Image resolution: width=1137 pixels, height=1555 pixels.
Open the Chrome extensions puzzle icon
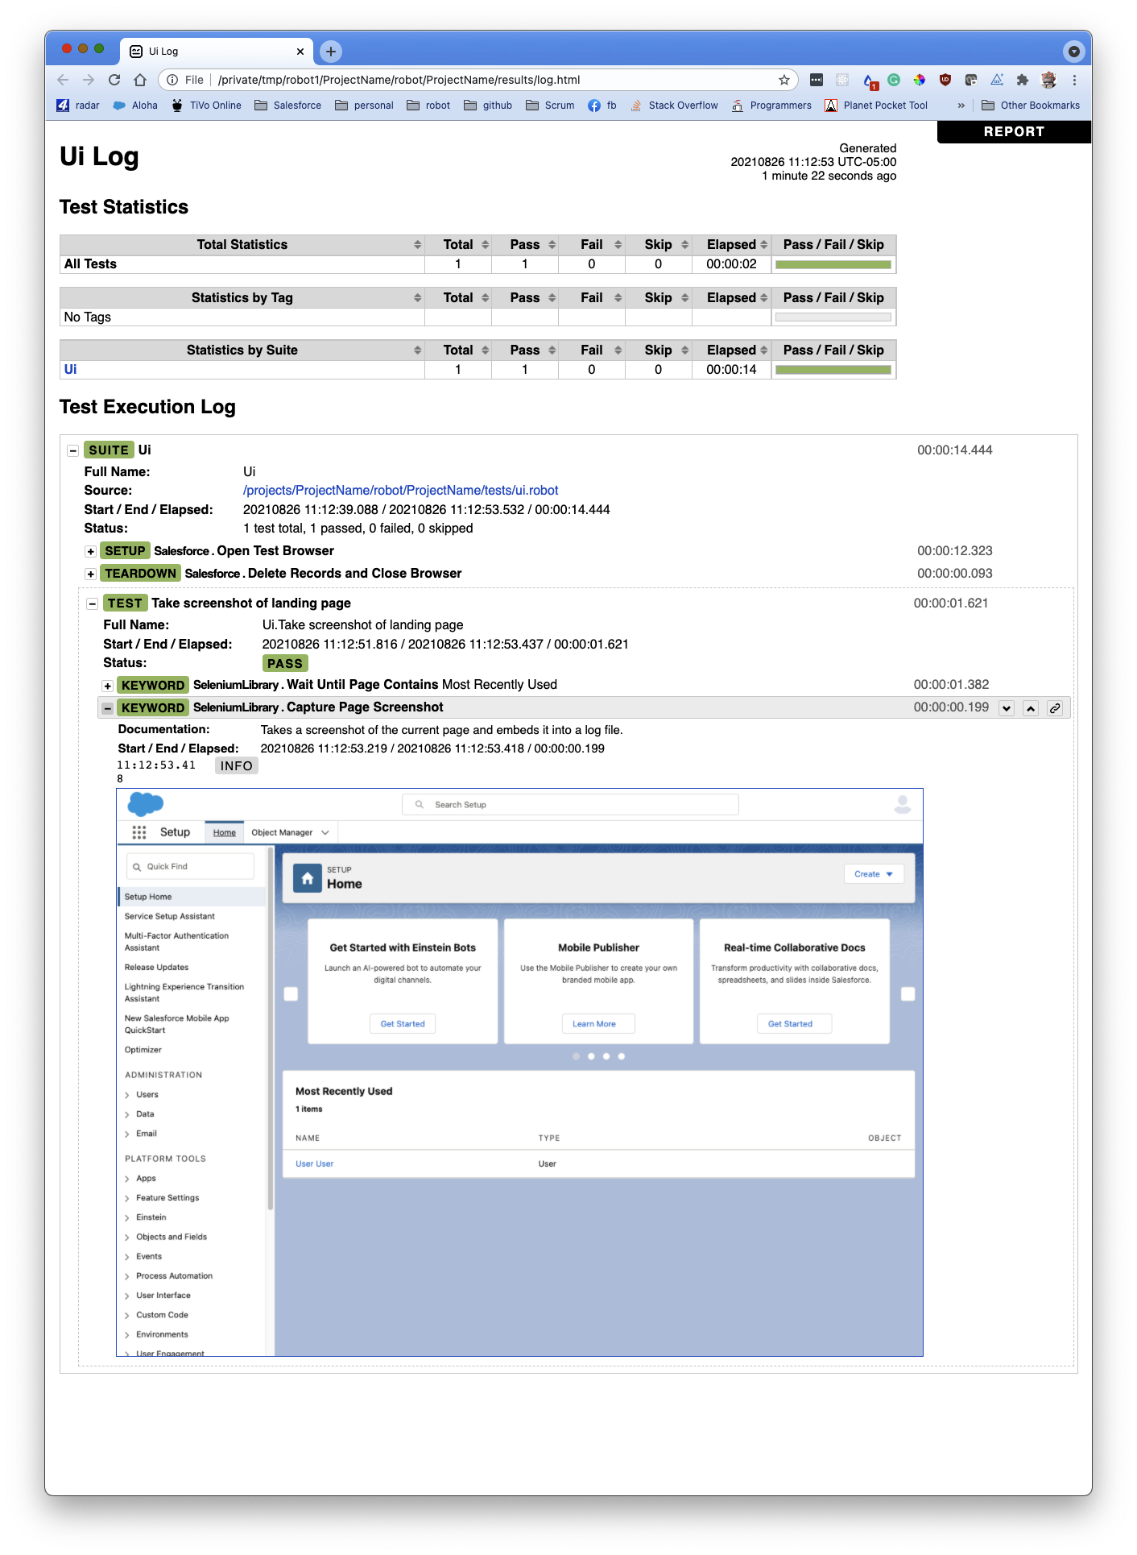[1022, 80]
